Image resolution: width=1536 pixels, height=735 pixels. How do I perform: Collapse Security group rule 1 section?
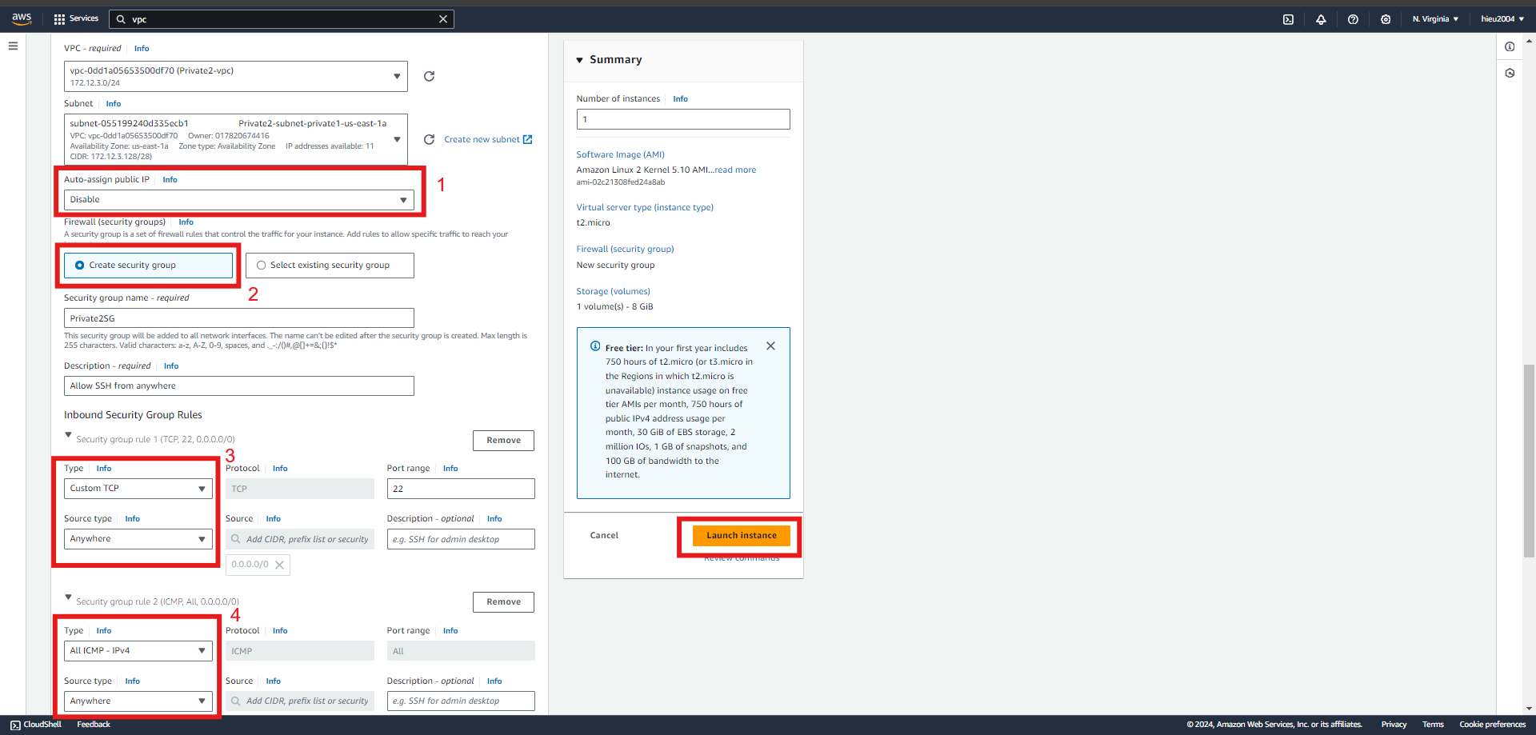[68, 436]
